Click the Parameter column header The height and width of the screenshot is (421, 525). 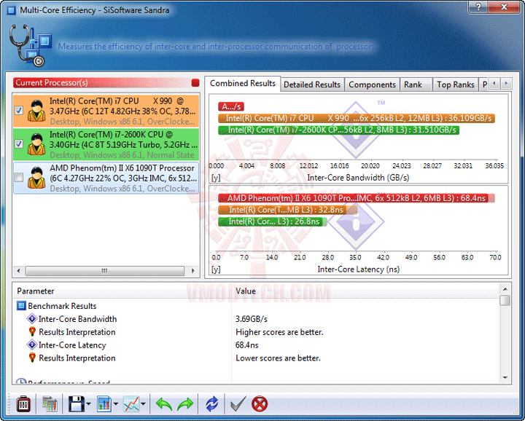point(122,291)
